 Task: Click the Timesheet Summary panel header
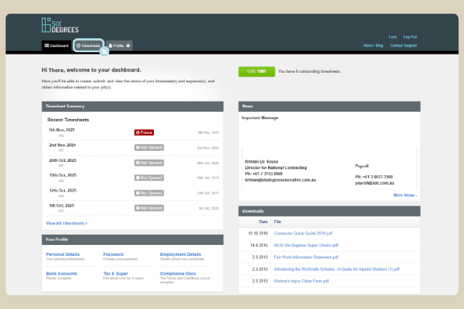pos(133,107)
